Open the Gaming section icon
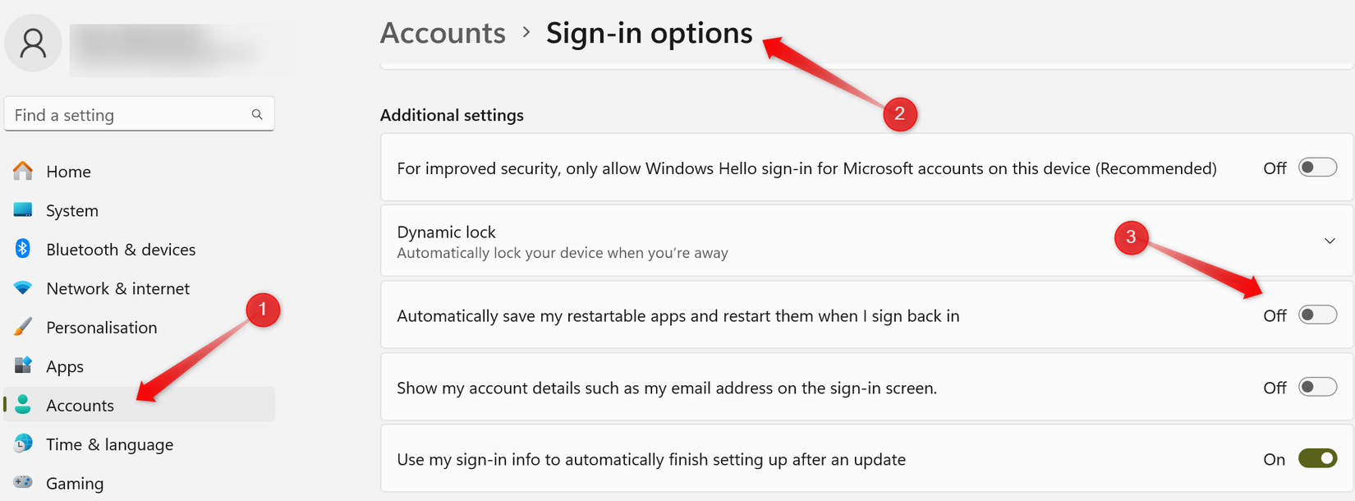This screenshot has width=1355, height=501. [x=23, y=483]
